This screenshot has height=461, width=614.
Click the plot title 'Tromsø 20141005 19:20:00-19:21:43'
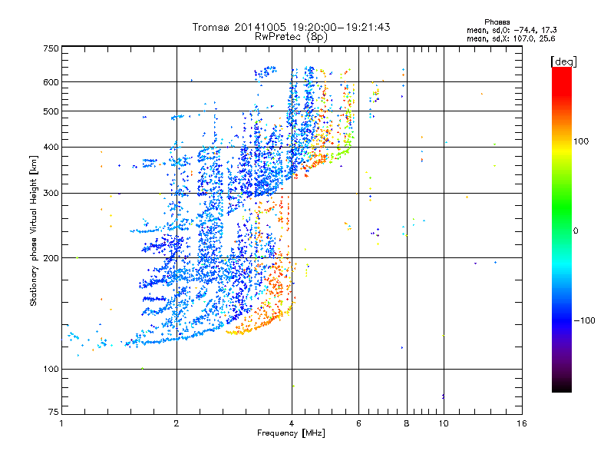291,27
